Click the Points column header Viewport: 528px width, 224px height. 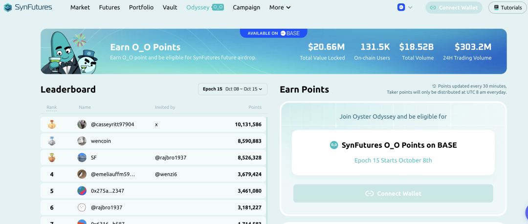click(x=255, y=107)
